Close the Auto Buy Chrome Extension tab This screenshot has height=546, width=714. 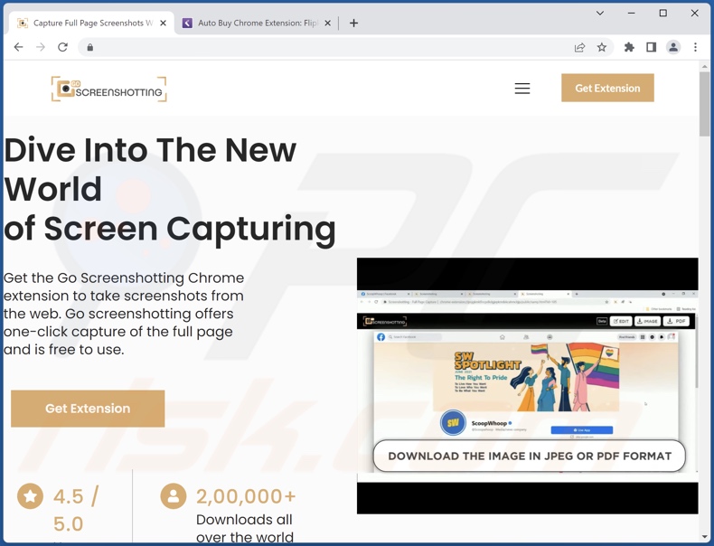pos(327,23)
